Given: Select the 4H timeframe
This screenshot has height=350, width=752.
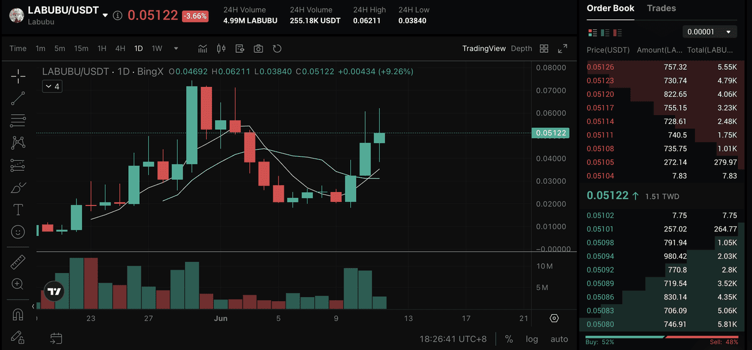Looking at the screenshot, I should pos(120,49).
